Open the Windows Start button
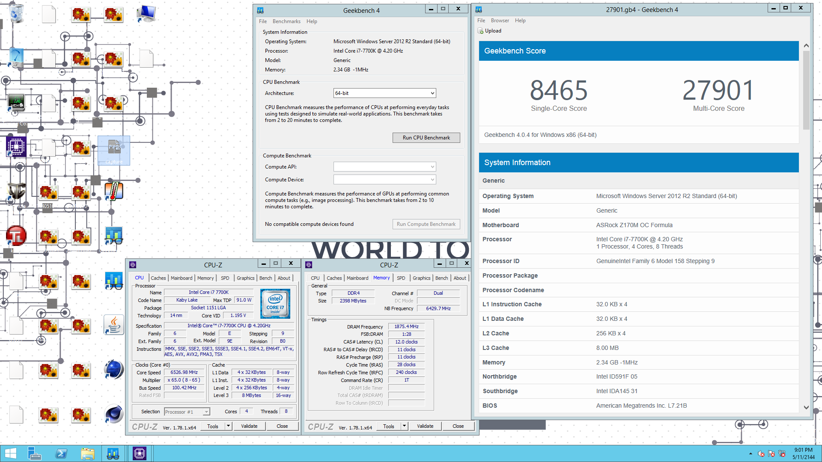The height and width of the screenshot is (462, 822). coord(11,453)
